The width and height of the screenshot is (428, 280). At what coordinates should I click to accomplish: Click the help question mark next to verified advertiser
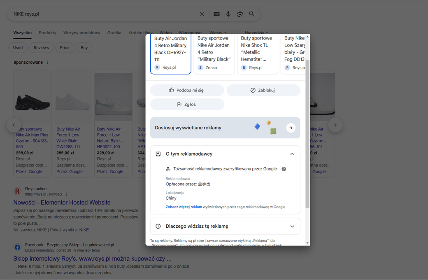(284, 169)
